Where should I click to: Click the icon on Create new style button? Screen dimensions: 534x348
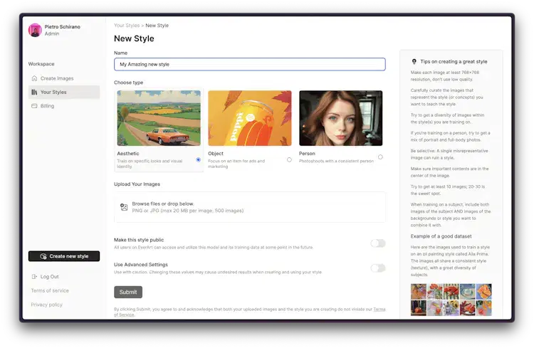click(43, 256)
